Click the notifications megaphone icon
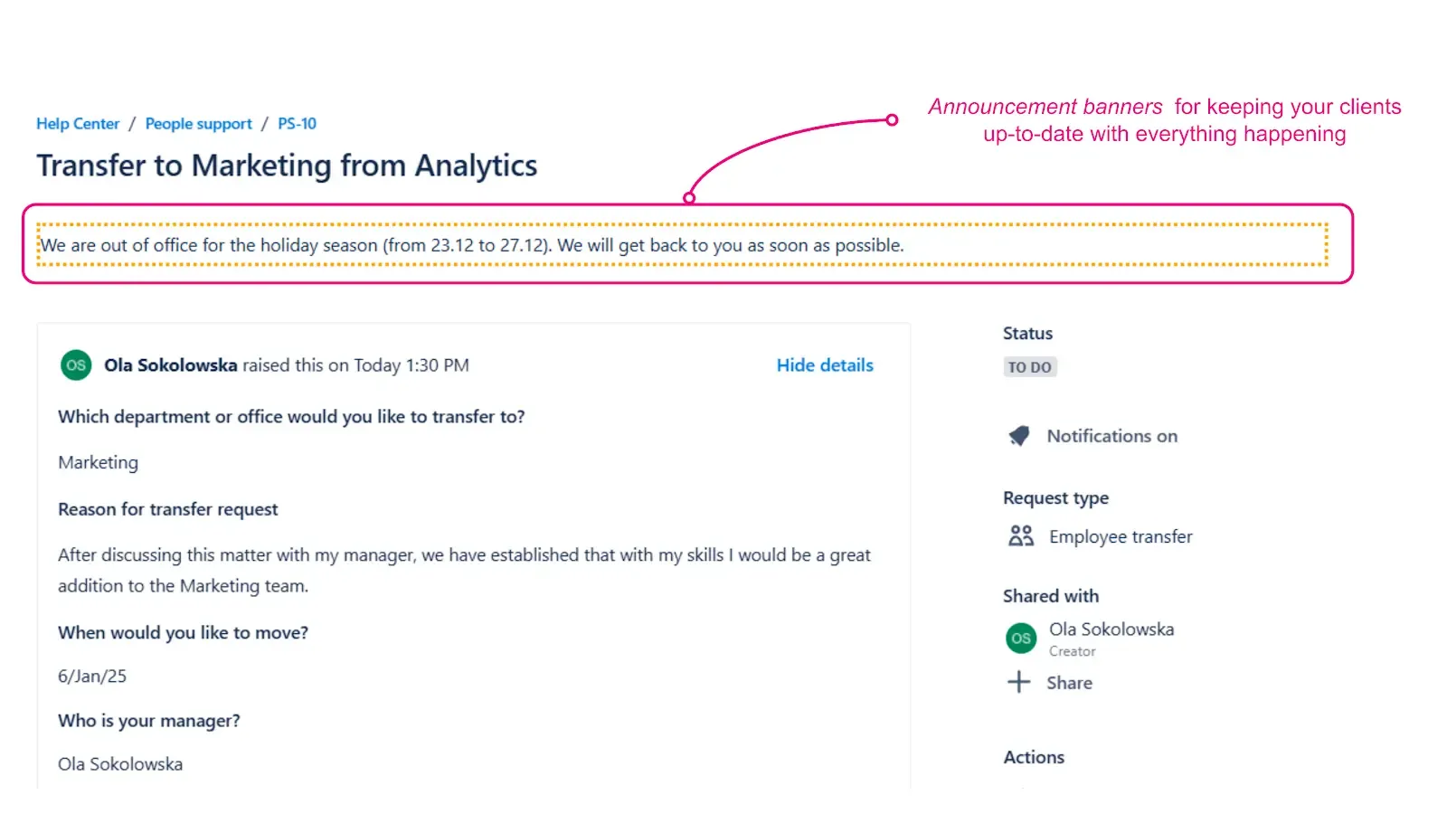Viewport: 1447px width, 814px height. [1019, 436]
